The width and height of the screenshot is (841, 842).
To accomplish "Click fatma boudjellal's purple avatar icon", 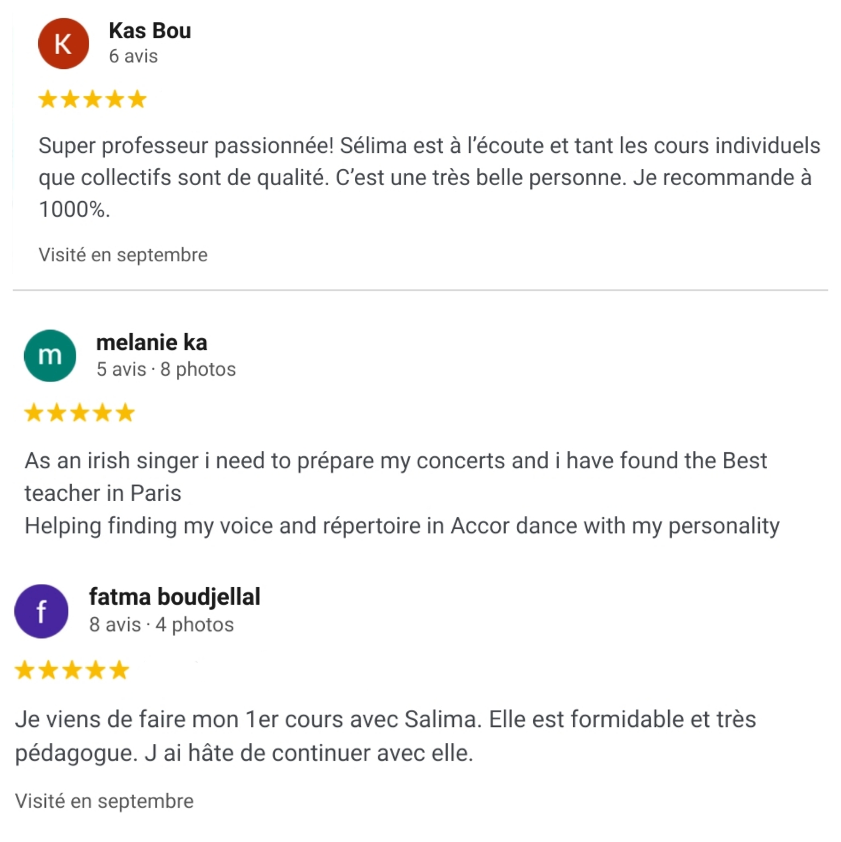I will click(42, 611).
